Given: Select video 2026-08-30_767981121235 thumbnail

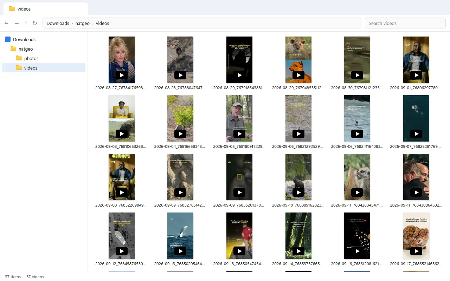Looking at the screenshot, I should [x=357, y=60].
